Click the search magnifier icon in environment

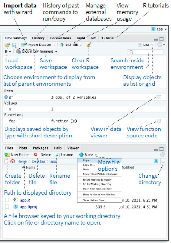[131, 52]
